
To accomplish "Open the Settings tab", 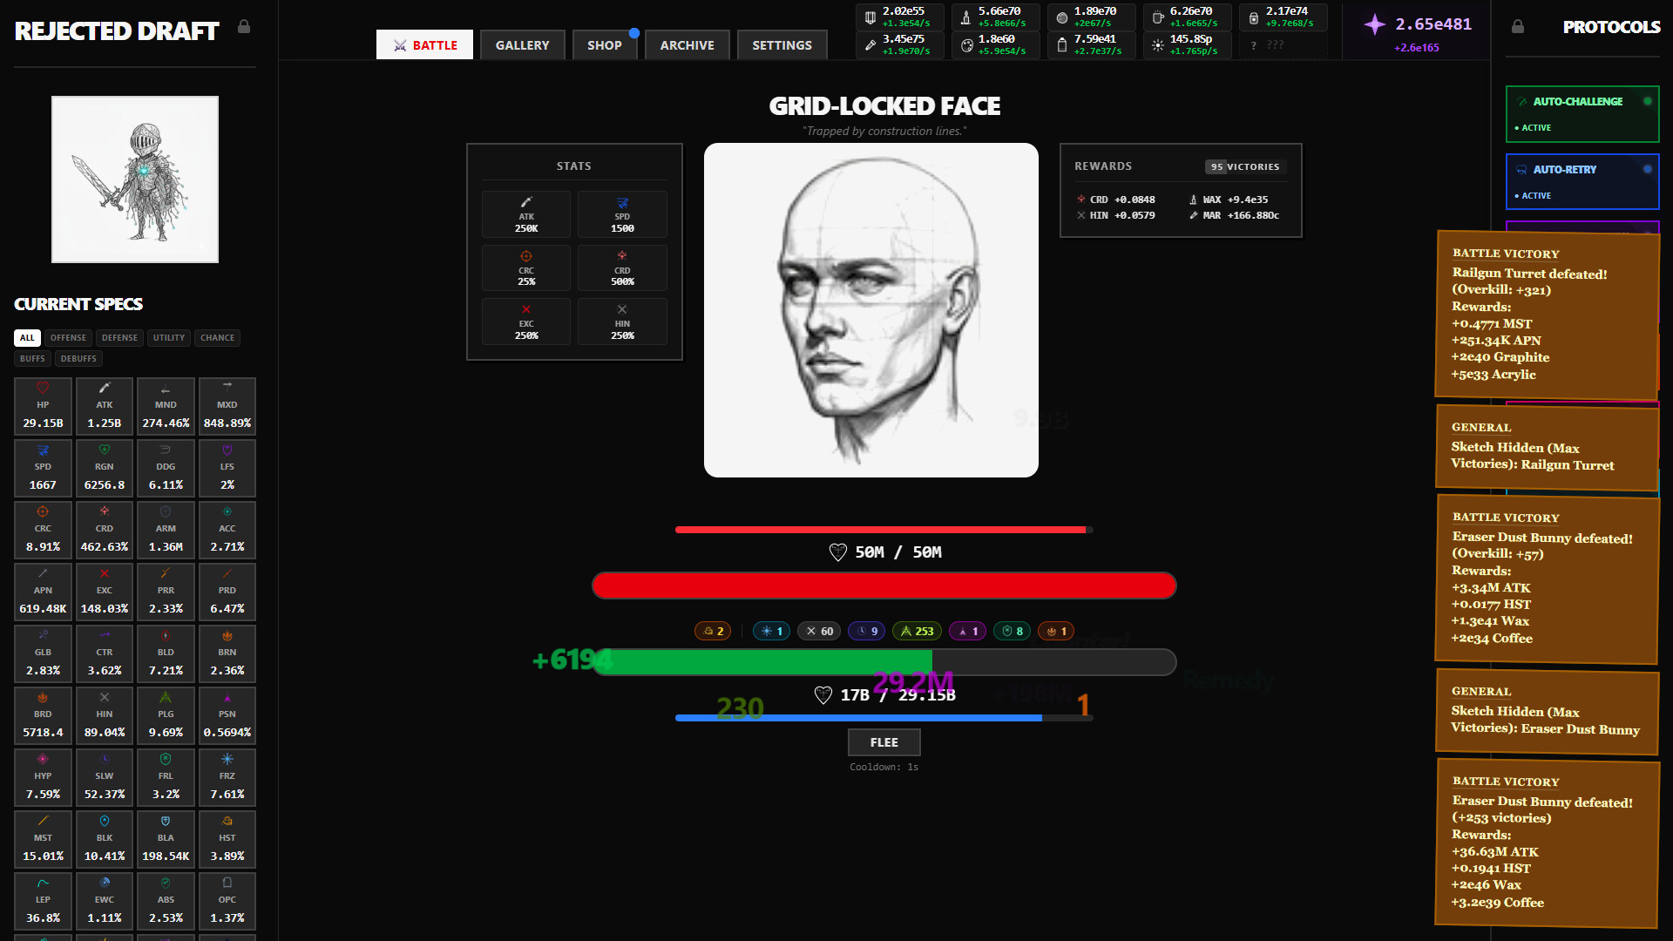I will coord(782,45).
